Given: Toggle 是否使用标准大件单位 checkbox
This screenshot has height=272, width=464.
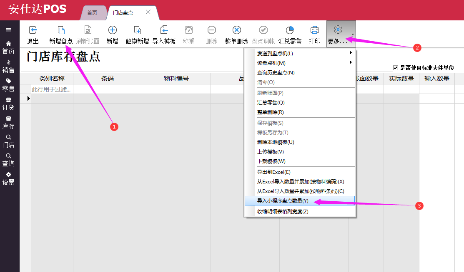Looking at the screenshot, I should click(x=395, y=68).
